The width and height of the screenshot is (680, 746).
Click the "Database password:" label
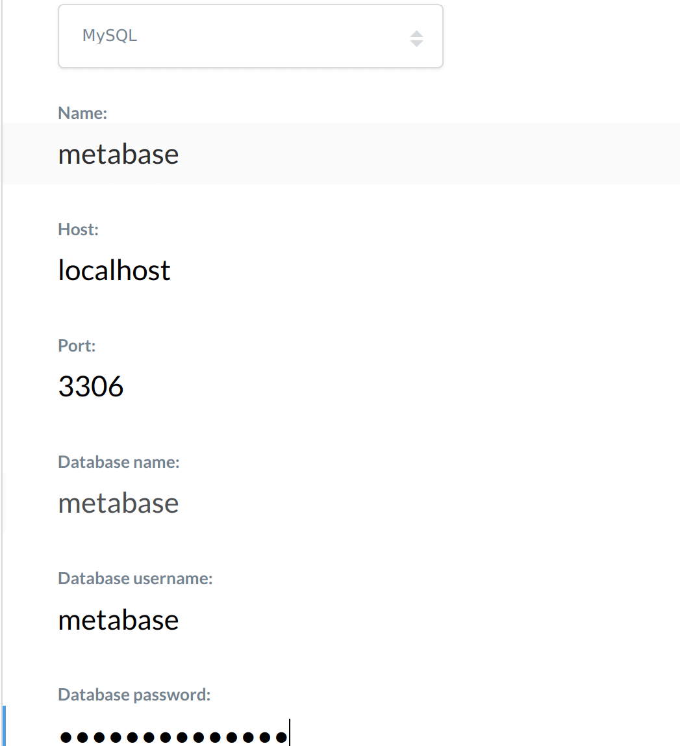134,695
